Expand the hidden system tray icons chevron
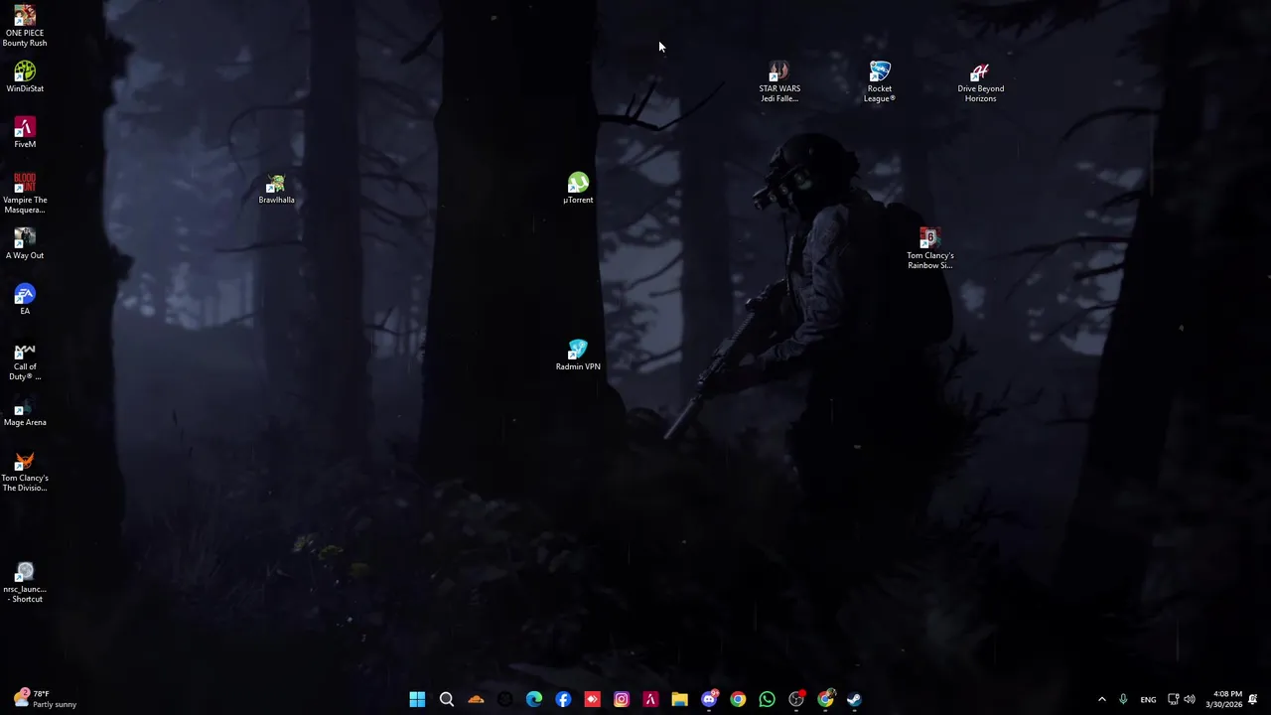The height and width of the screenshot is (715, 1271). tap(1101, 699)
